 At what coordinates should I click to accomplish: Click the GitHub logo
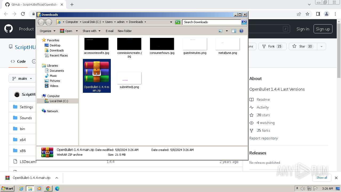[x=9, y=29]
